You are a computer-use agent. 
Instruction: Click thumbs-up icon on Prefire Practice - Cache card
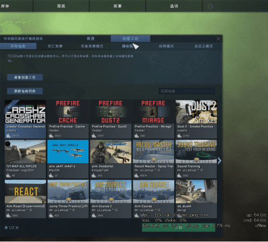coord(51,136)
